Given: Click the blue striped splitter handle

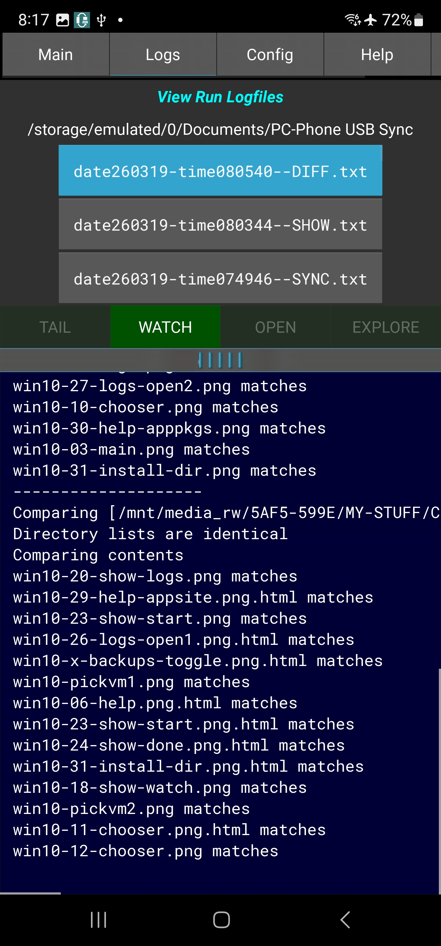Looking at the screenshot, I should pyautogui.click(x=220, y=360).
